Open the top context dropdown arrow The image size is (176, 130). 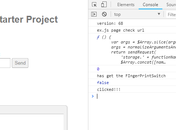[159, 14]
